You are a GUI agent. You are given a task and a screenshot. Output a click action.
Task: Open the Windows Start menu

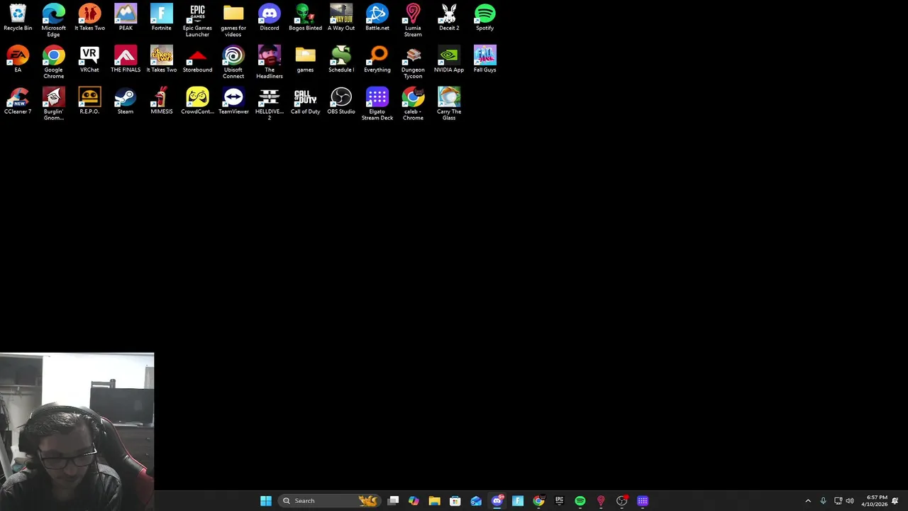click(266, 501)
